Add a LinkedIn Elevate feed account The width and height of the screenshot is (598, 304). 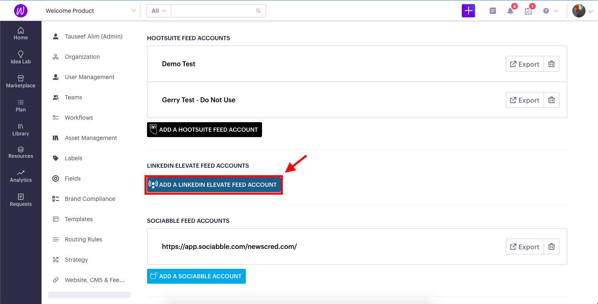coord(214,185)
